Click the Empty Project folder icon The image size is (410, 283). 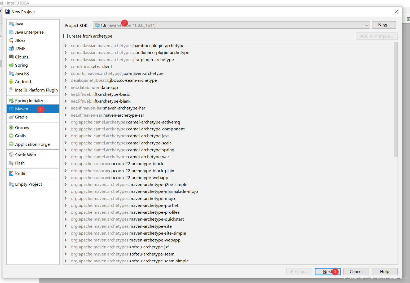point(11,184)
